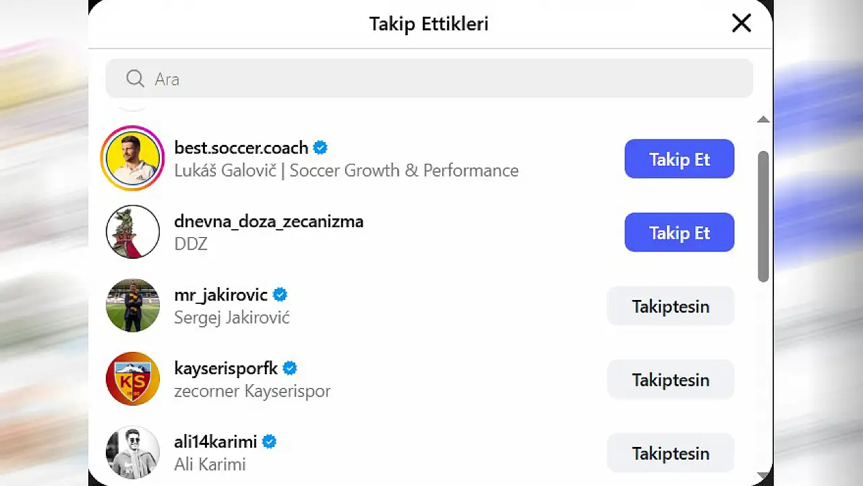The width and height of the screenshot is (863, 486).
Task: Click the verified badge next to best.soccer.coach
Action: (320, 147)
